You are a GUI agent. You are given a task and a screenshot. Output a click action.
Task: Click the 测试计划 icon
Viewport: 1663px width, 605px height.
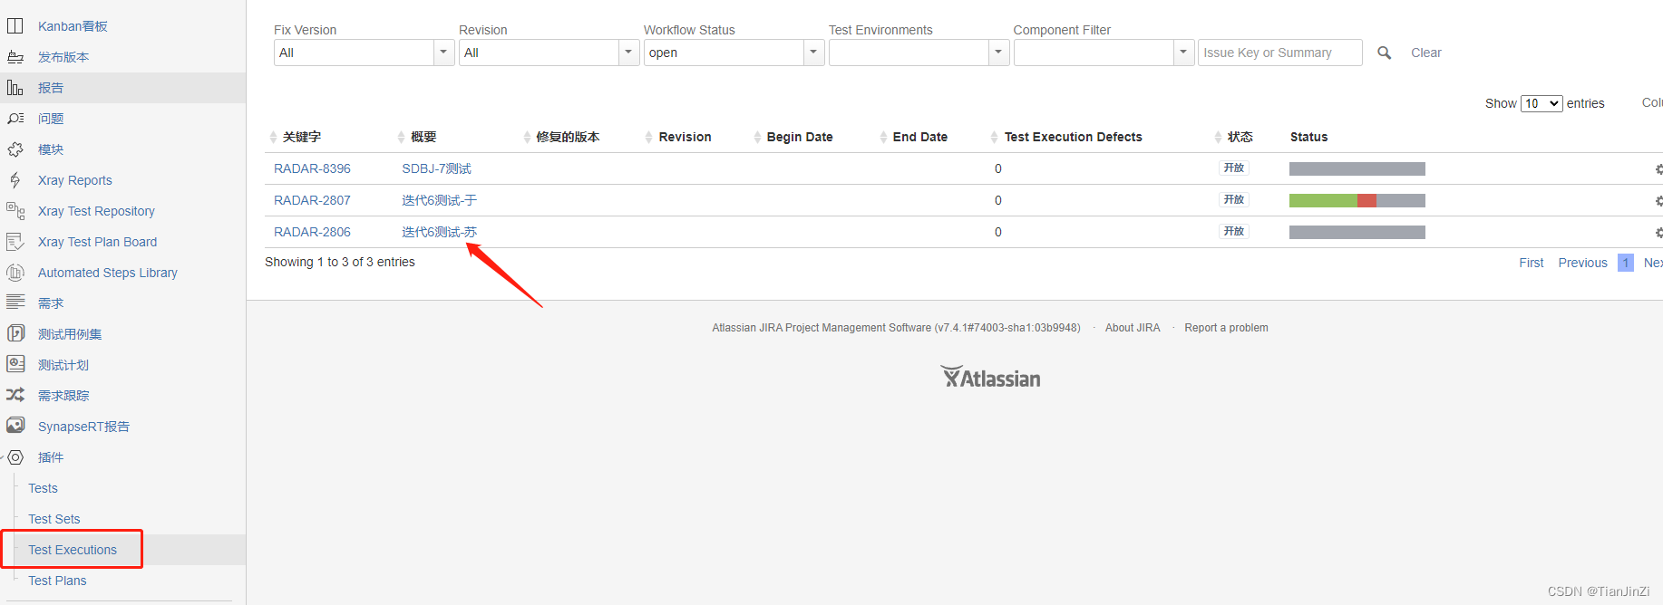(x=15, y=364)
